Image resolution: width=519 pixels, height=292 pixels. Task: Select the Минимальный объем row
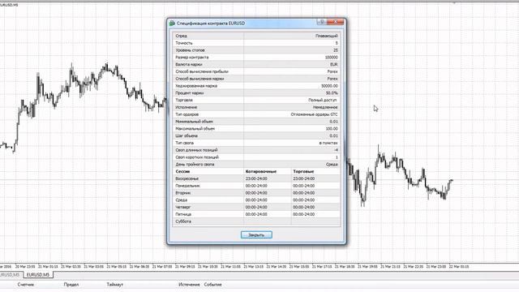tap(256, 122)
